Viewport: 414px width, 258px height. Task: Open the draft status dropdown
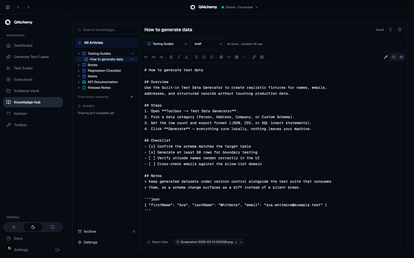click(x=209, y=44)
